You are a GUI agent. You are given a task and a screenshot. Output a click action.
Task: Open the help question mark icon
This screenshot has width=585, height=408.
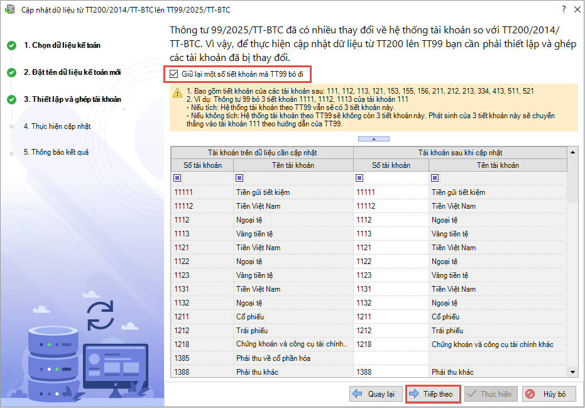pyautogui.click(x=564, y=9)
